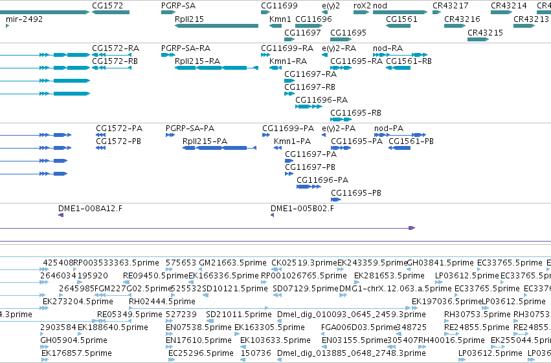Viewport: 551px width, 363px height.
Task: Select the nod-PA protein label
Action: (x=389, y=129)
